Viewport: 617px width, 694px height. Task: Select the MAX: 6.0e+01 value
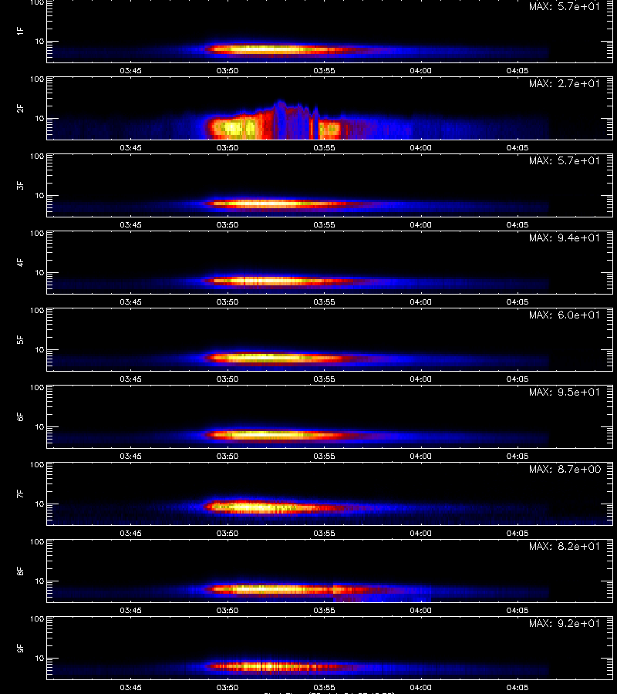[565, 315]
